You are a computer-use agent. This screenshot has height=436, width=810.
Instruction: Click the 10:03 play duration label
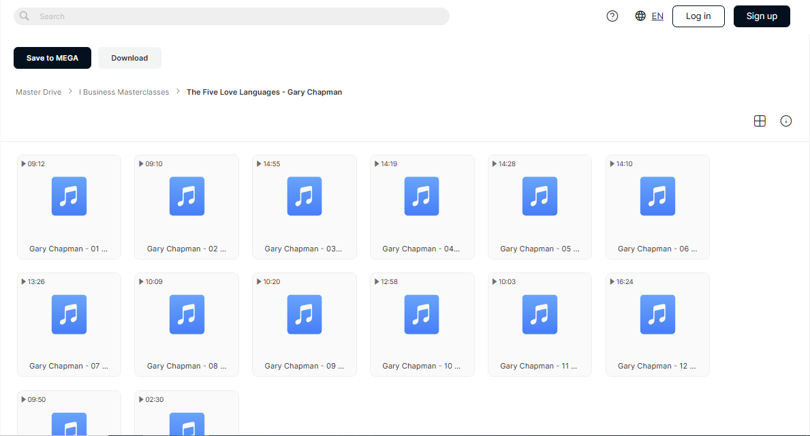click(503, 281)
